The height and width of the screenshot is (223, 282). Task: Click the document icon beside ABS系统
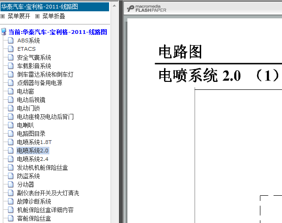coord(11,40)
